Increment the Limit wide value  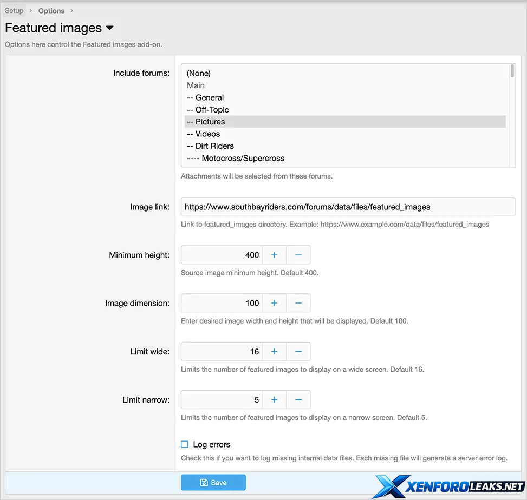click(x=274, y=352)
